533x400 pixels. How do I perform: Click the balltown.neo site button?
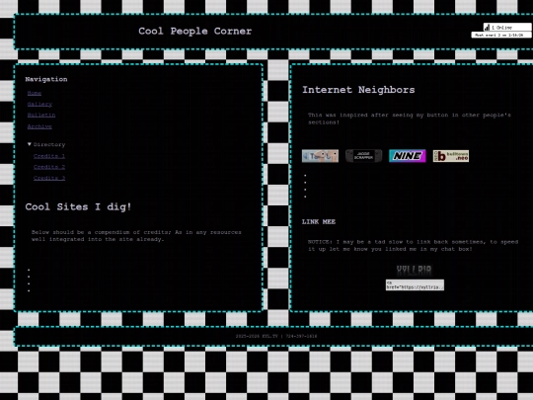pos(451,156)
